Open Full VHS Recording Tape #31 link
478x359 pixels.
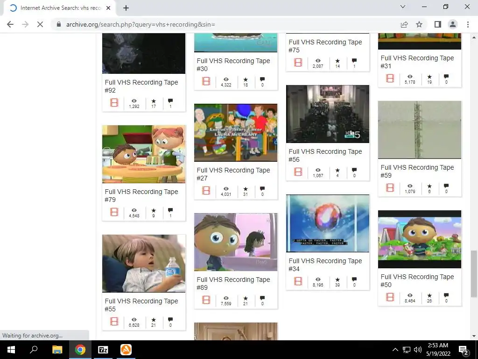[417, 62]
